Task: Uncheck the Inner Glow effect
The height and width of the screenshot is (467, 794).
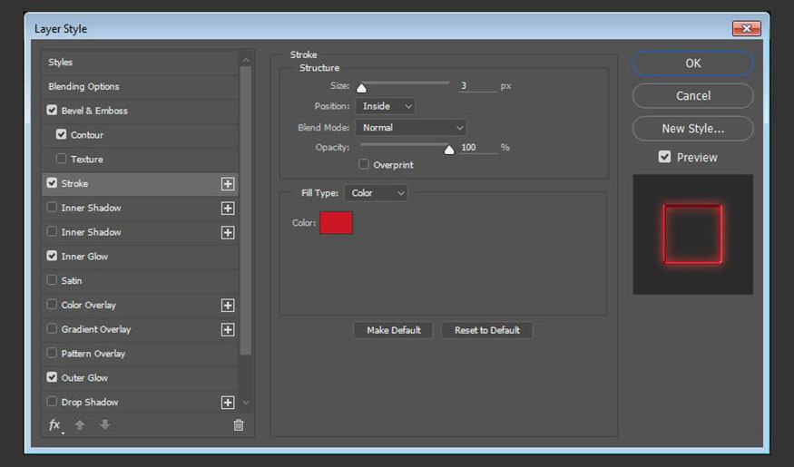Action: pos(52,256)
